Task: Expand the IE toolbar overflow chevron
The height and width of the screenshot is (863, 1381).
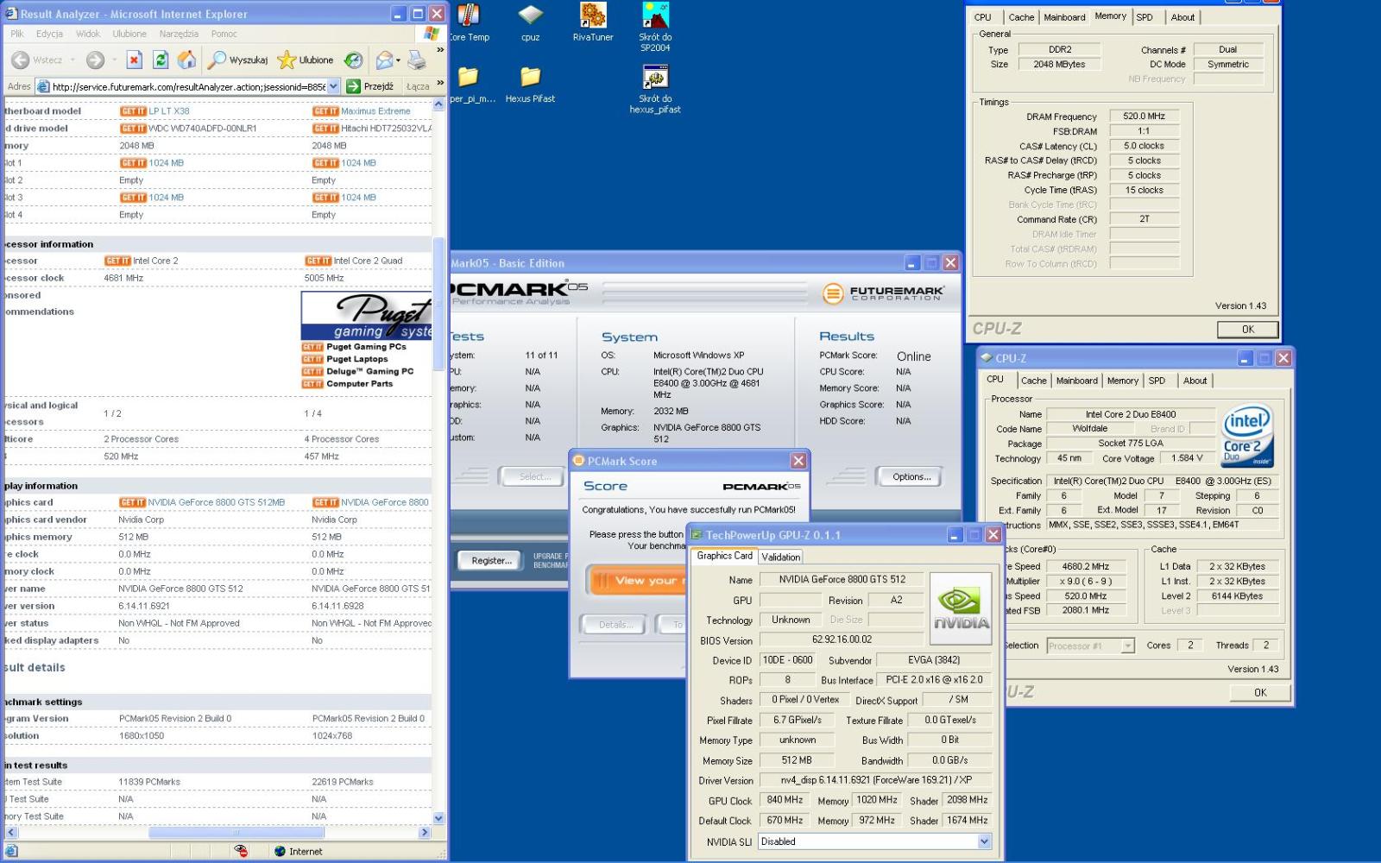Action: pyautogui.click(x=440, y=50)
